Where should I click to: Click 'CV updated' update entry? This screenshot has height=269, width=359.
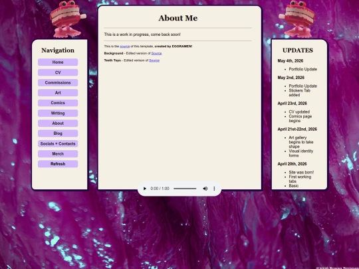(x=299, y=112)
